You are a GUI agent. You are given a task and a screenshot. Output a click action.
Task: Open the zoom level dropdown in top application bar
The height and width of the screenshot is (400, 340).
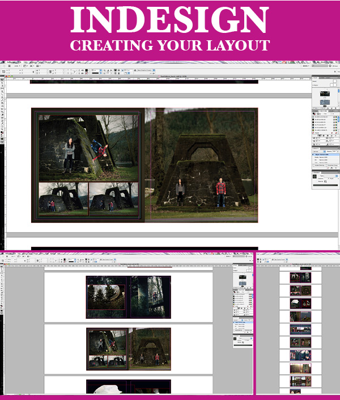tap(18, 66)
